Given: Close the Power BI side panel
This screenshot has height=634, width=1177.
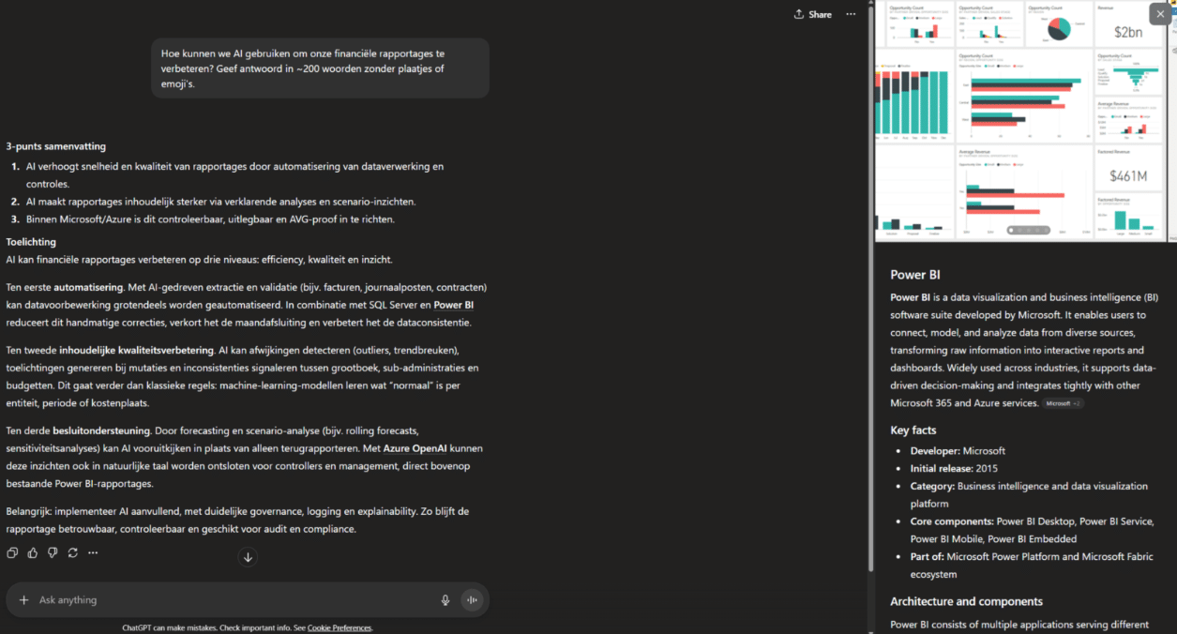Looking at the screenshot, I should tap(1161, 14).
